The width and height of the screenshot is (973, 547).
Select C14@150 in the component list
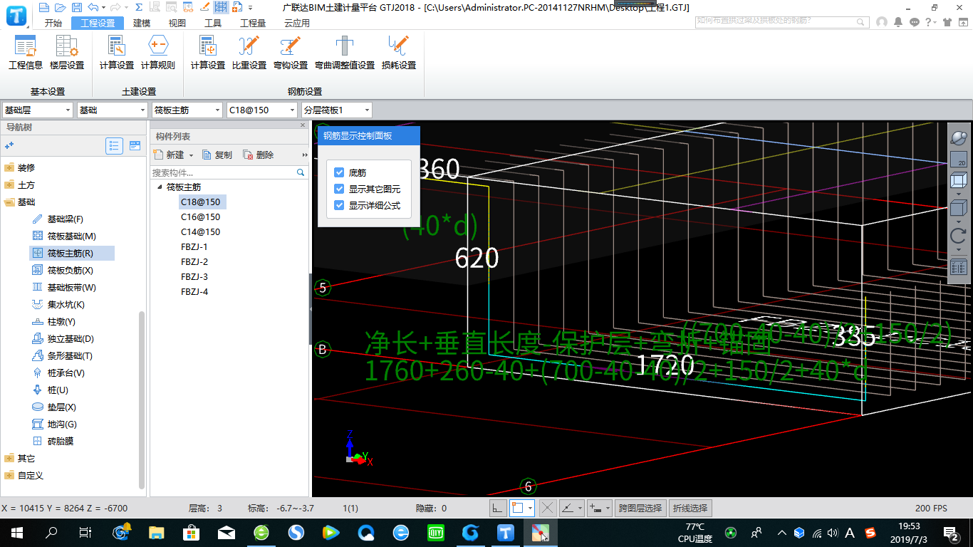click(x=200, y=231)
